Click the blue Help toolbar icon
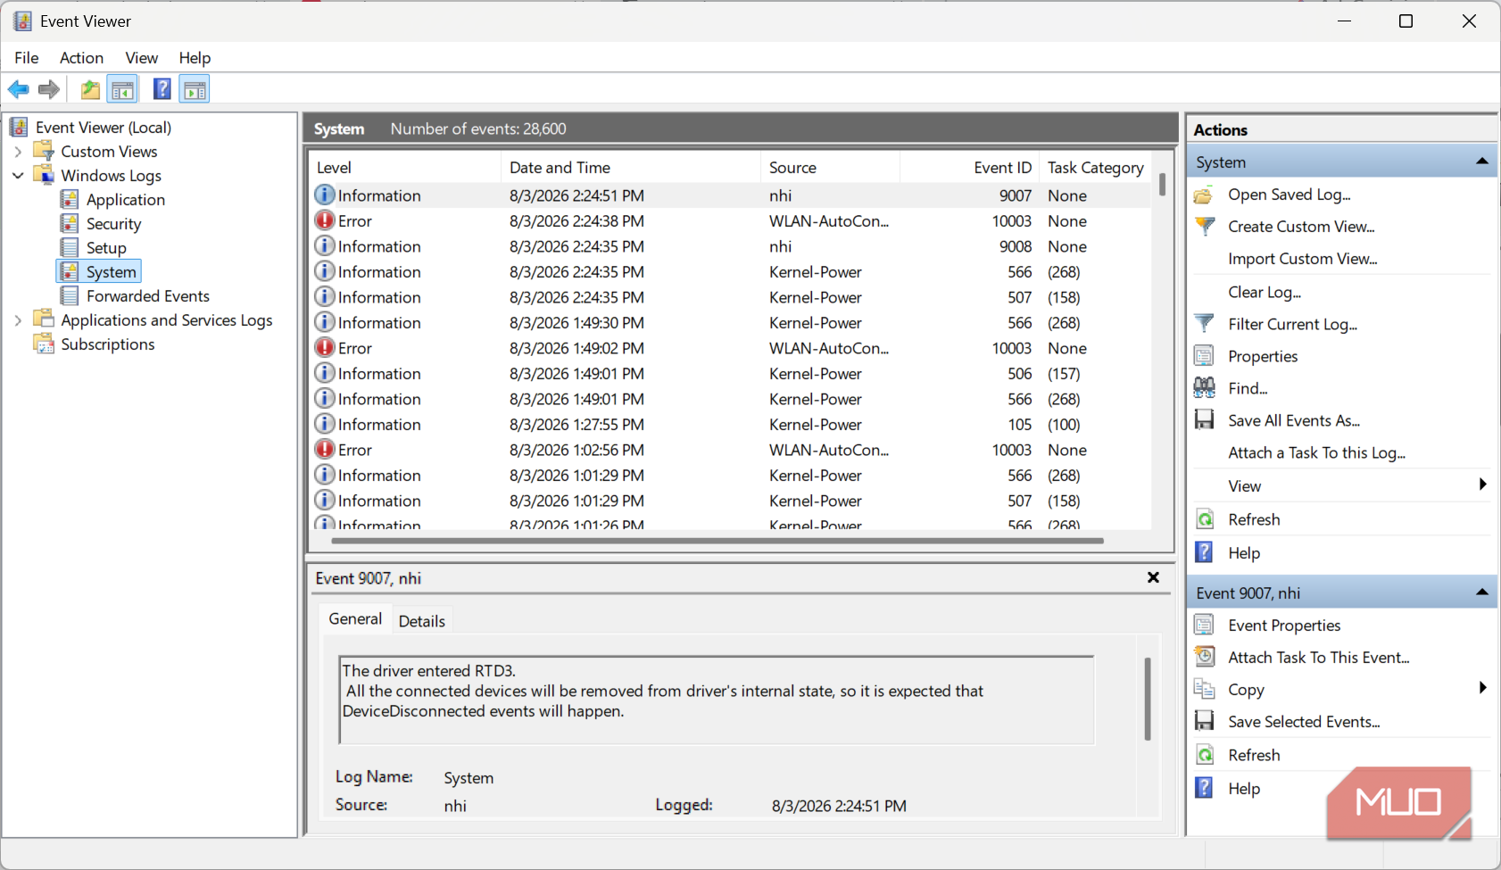 [162, 89]
